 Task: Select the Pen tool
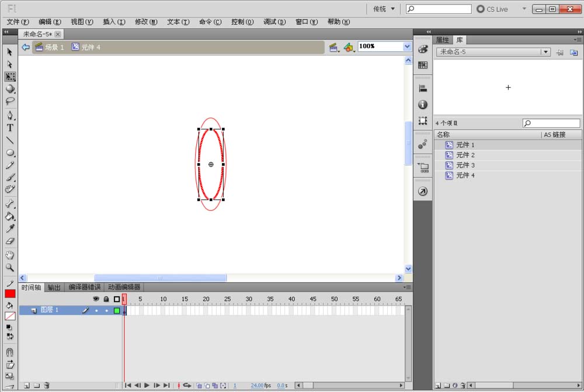tap(10, 115)
